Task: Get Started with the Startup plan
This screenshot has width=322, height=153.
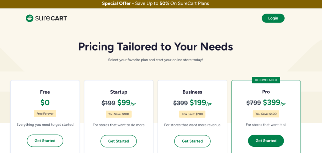Action: click(119, 141)
